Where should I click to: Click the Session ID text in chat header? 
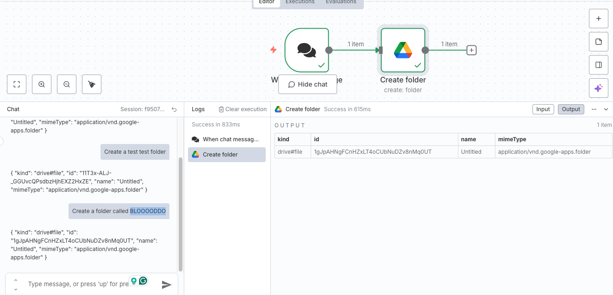point(142,109)
